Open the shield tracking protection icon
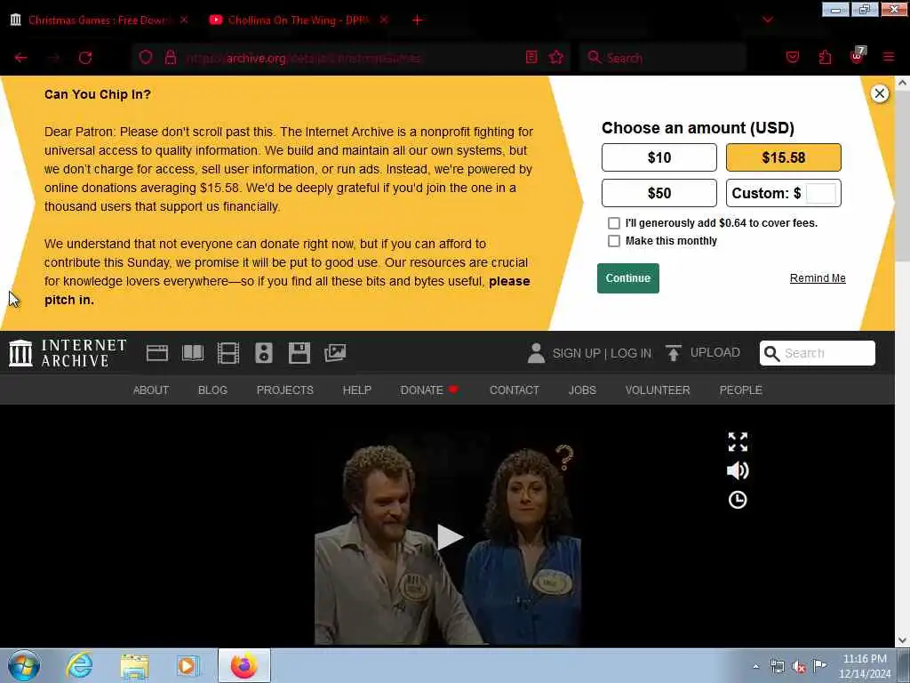 pyautogui.click(x=146, y=57)
